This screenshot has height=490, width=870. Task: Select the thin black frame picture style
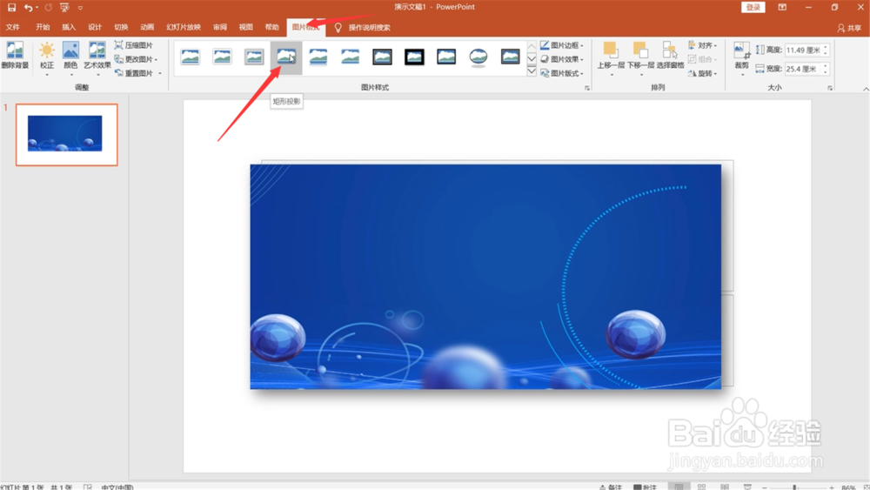coord(446,57)
